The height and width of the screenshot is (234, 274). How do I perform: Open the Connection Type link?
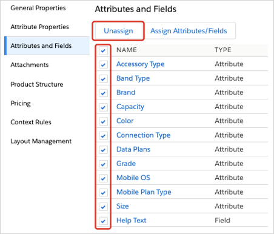144,135
